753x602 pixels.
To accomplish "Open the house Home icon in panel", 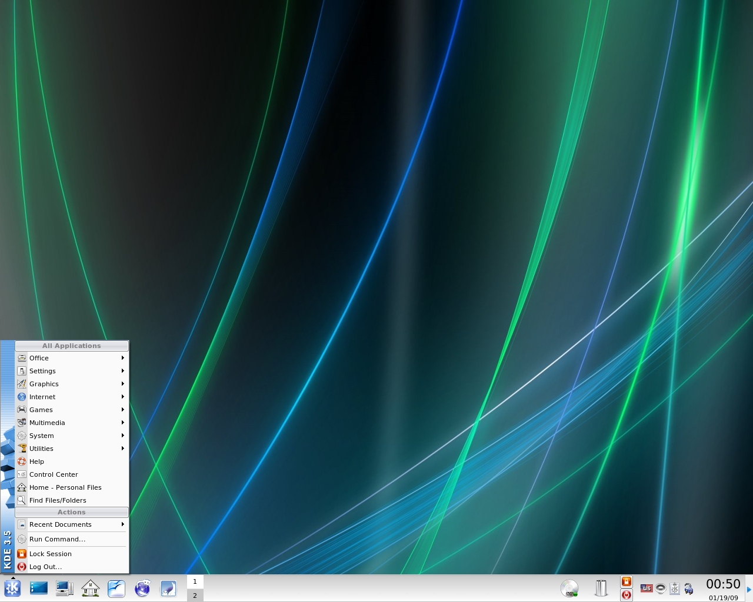I will click(x=91, y=588).
